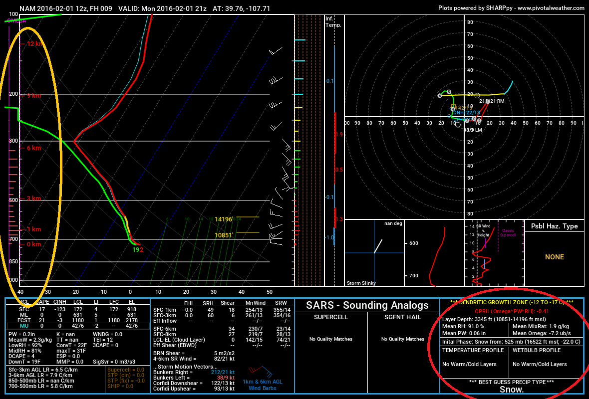
Task: Click the 'SigSvr = 0 m3/s3' value
Action: tap(114, 362)
